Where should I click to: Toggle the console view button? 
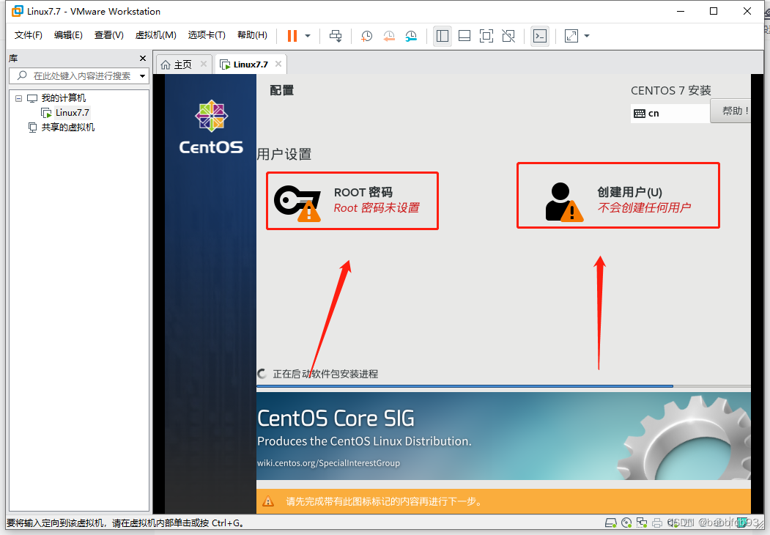pyautogui.click(x=540, y=36)
